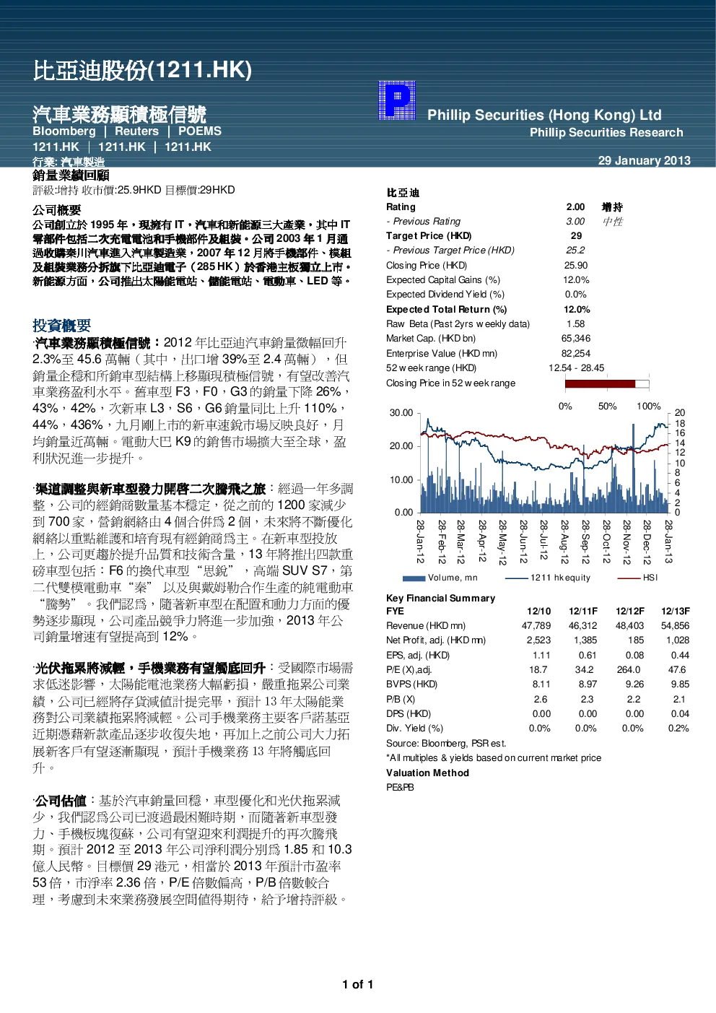
Task: Click the Expected Total Return 12.0% value
Action: [x=577, y=310]
